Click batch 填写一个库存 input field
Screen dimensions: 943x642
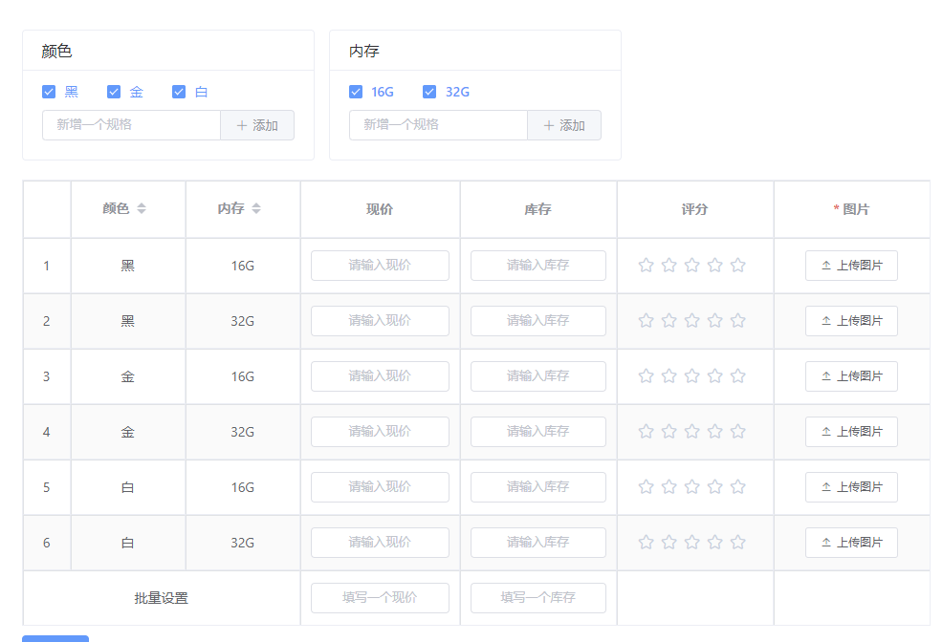[x=537, y=597]
